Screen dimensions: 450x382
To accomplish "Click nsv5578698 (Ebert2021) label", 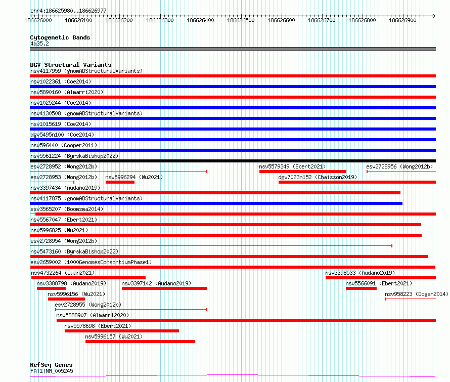I will pyautogui.click(x=98, y=326).
